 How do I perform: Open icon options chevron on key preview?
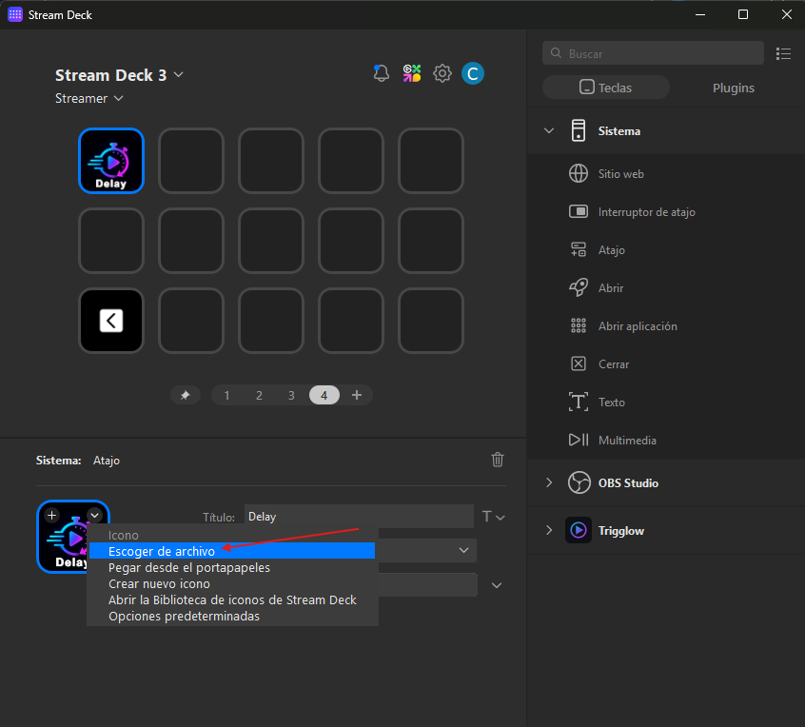point(94,515)
